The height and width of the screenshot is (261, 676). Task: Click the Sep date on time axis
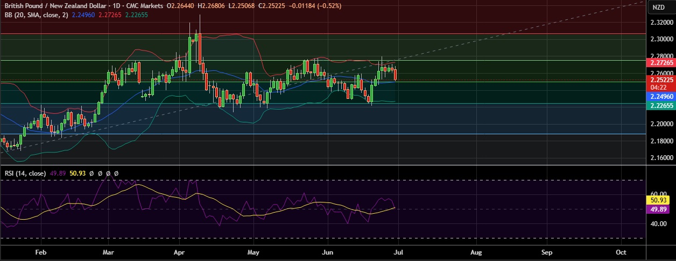coord(547,251)
